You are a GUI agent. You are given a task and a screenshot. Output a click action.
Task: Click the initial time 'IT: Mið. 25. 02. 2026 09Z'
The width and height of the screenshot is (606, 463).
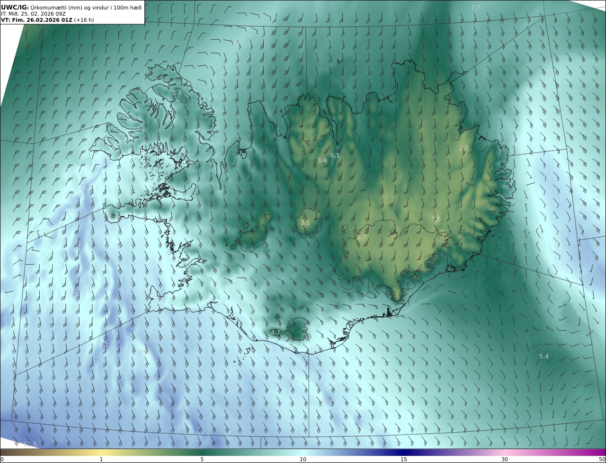pos(32,14)
